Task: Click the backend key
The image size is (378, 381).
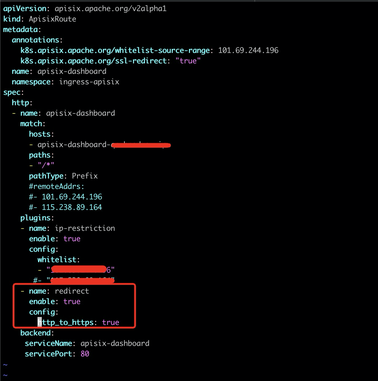Action: click(x=35, y=333)
